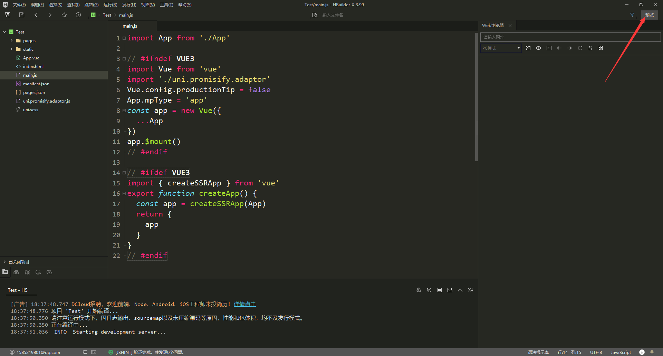Open the 运行(R) menu
The width and height of the screenshot is (663, 356).
tap(110, 5)
